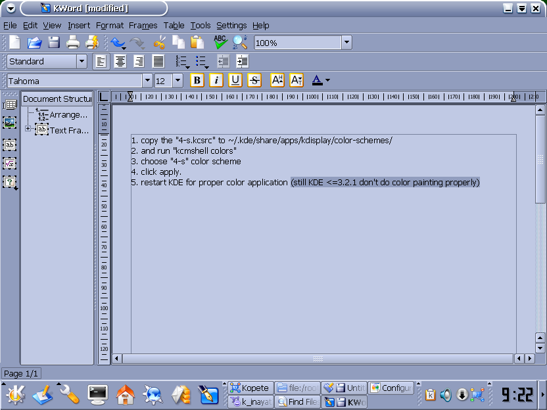This screenshot has width=547, height=410.
Task: Switch to Kopete taskbar window
Action: click(250, 388)
